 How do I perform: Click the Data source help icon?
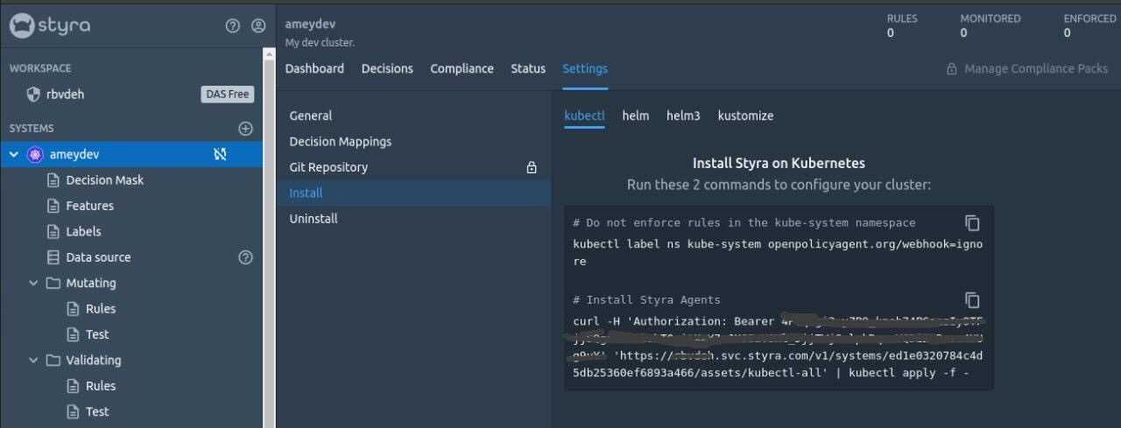coord(245,257)
